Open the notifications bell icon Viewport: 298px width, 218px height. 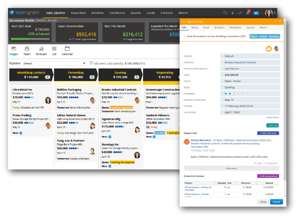[248, 13]
